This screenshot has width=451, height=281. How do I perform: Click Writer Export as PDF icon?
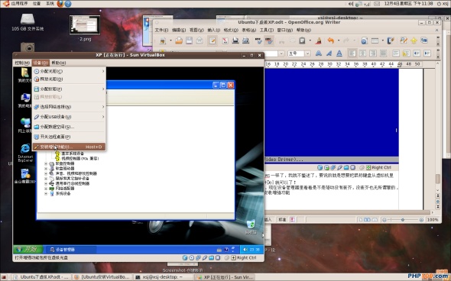(225, 40)
